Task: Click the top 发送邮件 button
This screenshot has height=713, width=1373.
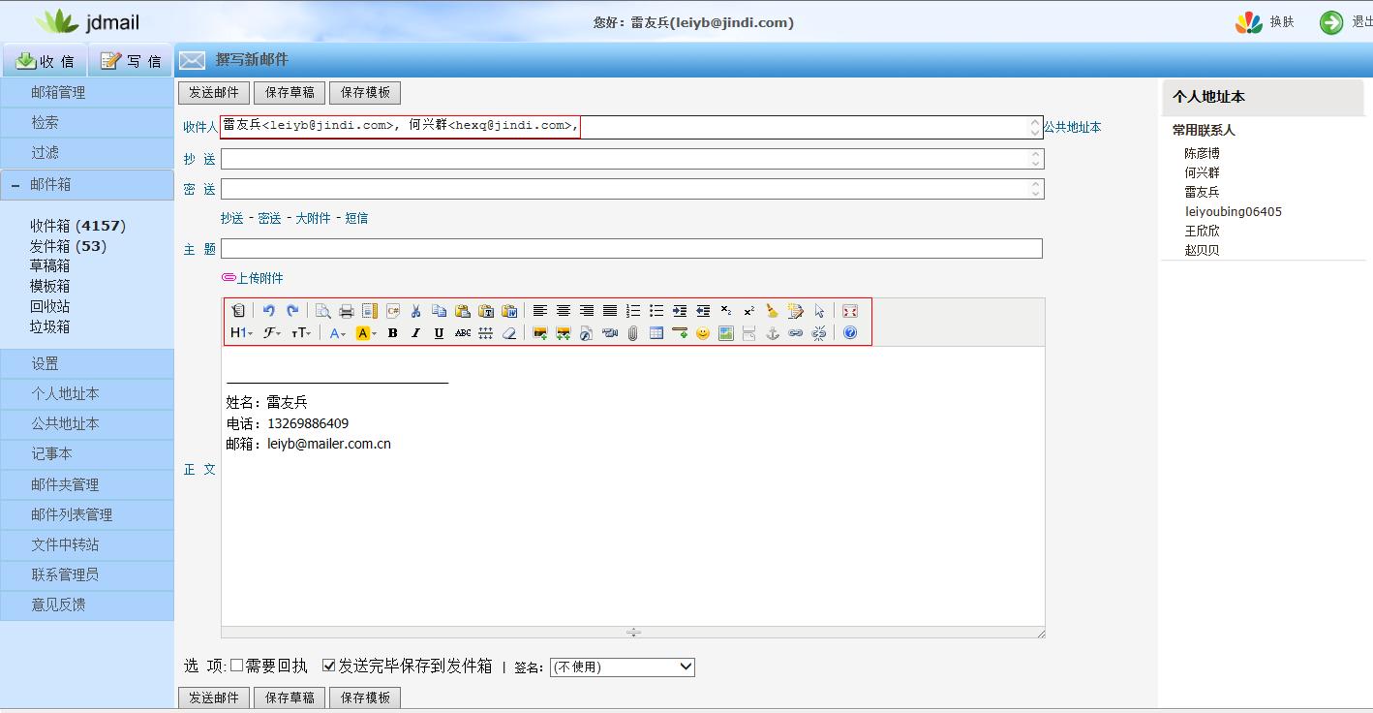Action: [214, 92]
